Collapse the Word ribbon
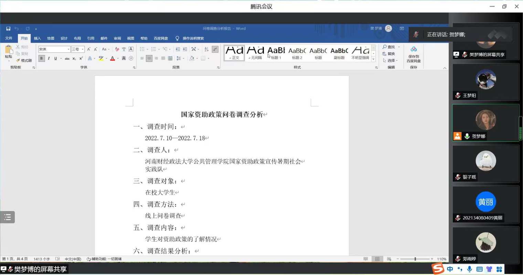The height and width of the screenshot is (275, 523). click(445, 68)
